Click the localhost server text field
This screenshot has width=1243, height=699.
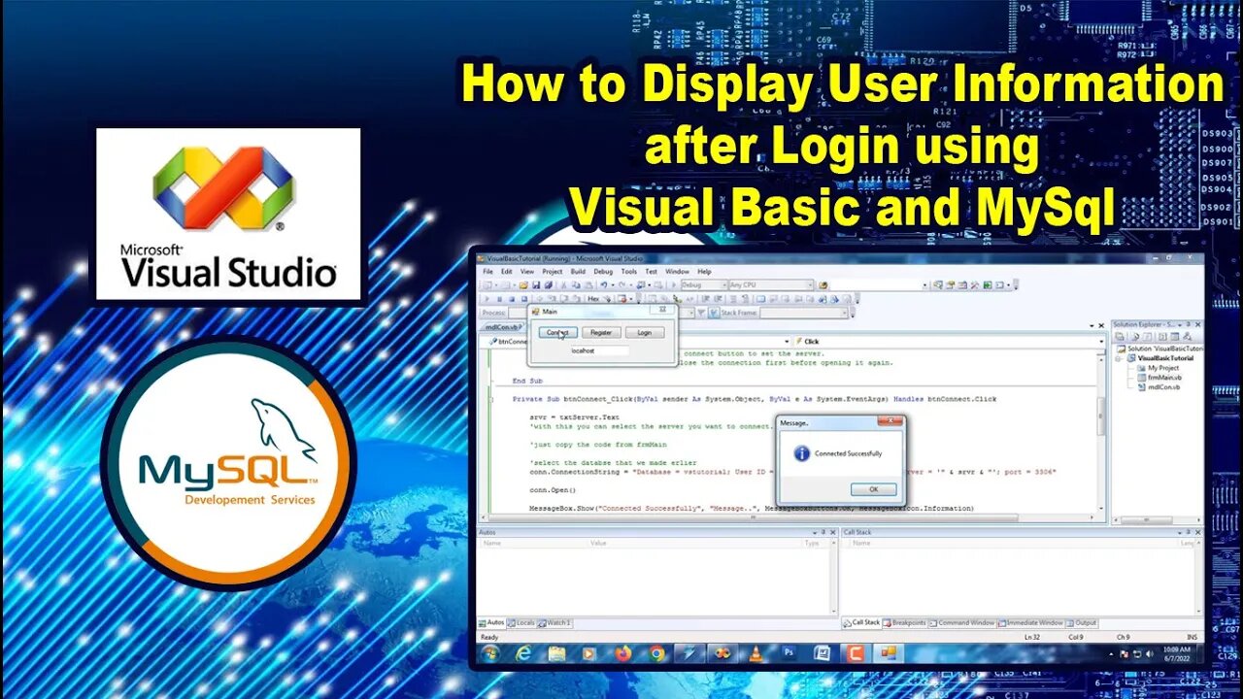600,350
